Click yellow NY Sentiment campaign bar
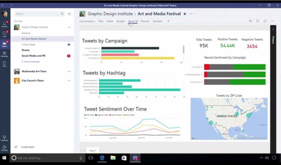 coord(138,58)
